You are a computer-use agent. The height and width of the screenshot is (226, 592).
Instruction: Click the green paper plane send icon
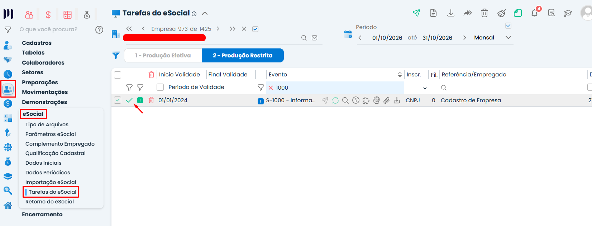[x=416, y=13]
